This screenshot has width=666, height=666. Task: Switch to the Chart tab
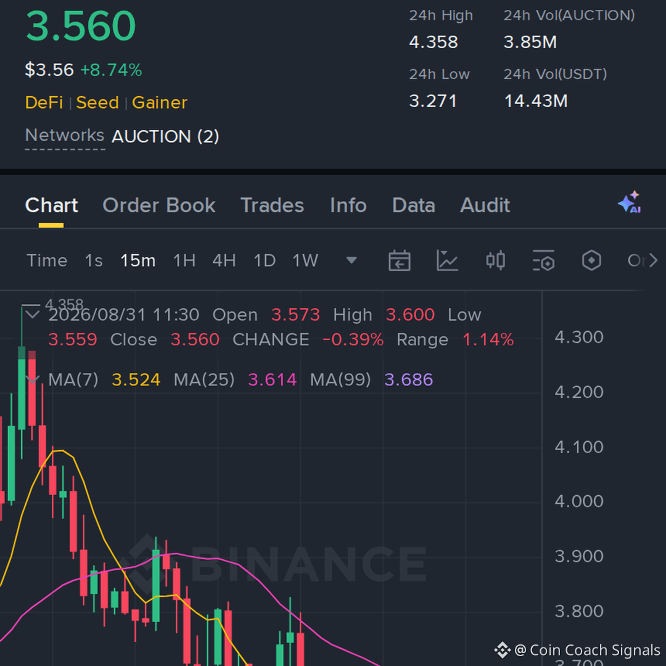pos(51,205)
